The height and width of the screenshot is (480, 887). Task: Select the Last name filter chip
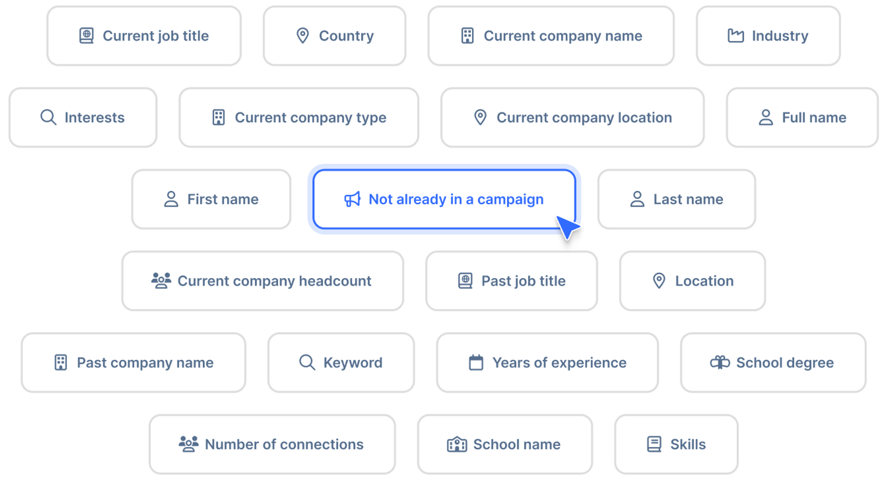pos(677,199)
